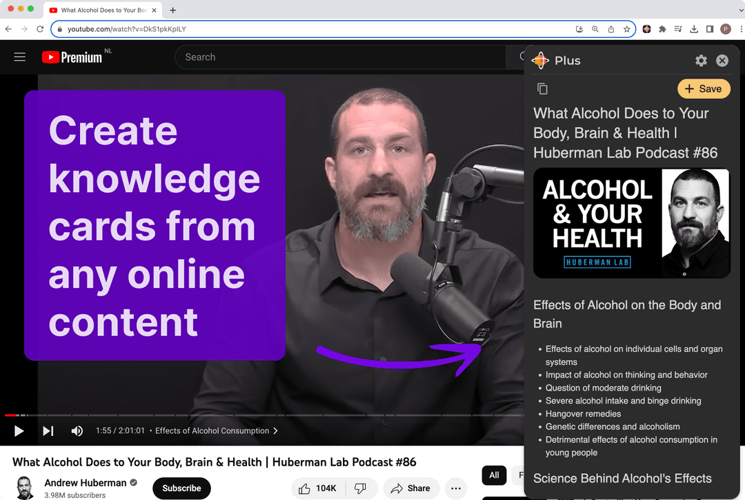Screen dimensions: 745x500
Task: Open the browser Extensions puzzle icon
Action: [x=663, y=29]
